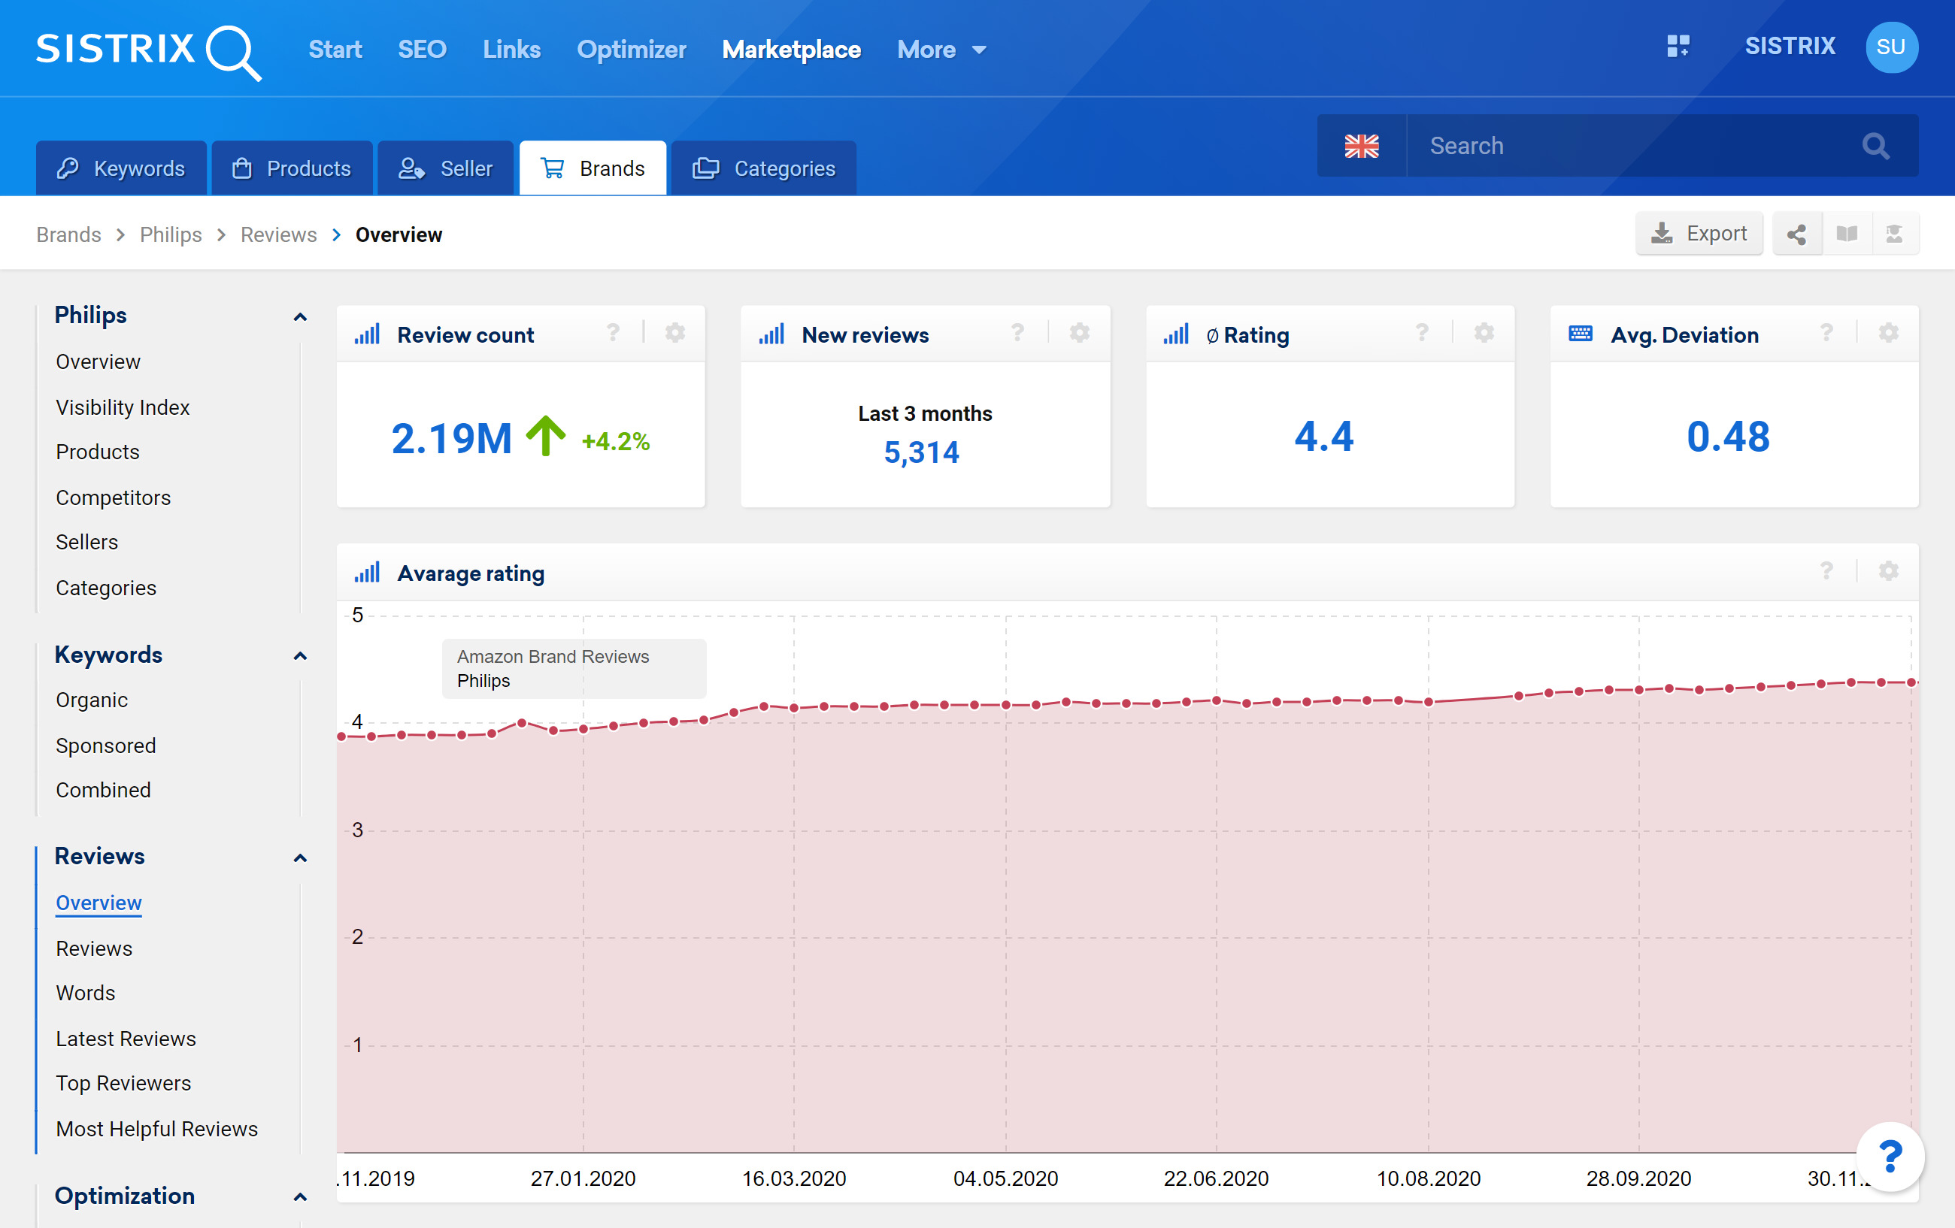Open the Links menu item

pos(511,50)
